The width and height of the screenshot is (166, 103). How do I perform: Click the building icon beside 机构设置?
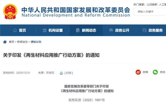(44, 30)
